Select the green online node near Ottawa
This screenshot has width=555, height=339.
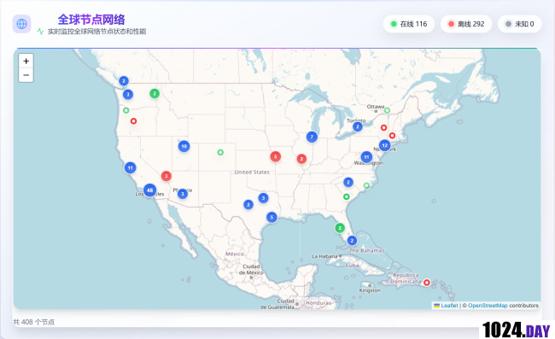(x=388, y=110)
